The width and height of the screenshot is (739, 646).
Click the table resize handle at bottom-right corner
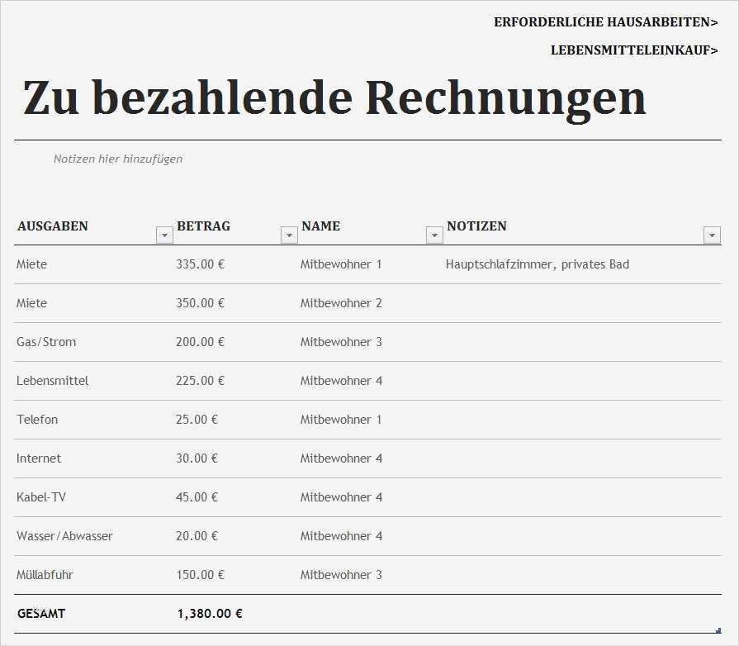pyautogui.click(x=718, y=630)
